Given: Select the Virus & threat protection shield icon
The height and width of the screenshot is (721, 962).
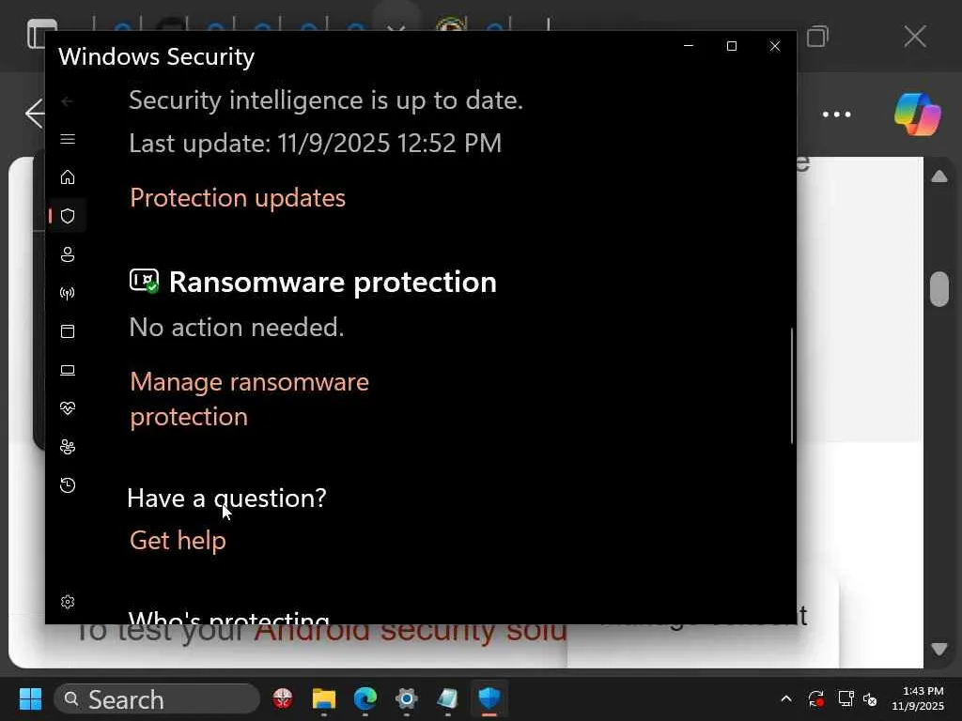Looking at the screenshot, I should click(x=68, y=216).
